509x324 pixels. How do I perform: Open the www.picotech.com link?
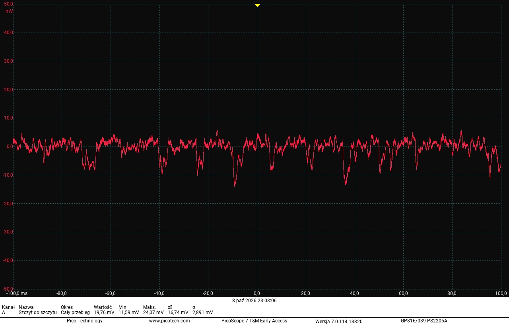[x=169, y=321]
